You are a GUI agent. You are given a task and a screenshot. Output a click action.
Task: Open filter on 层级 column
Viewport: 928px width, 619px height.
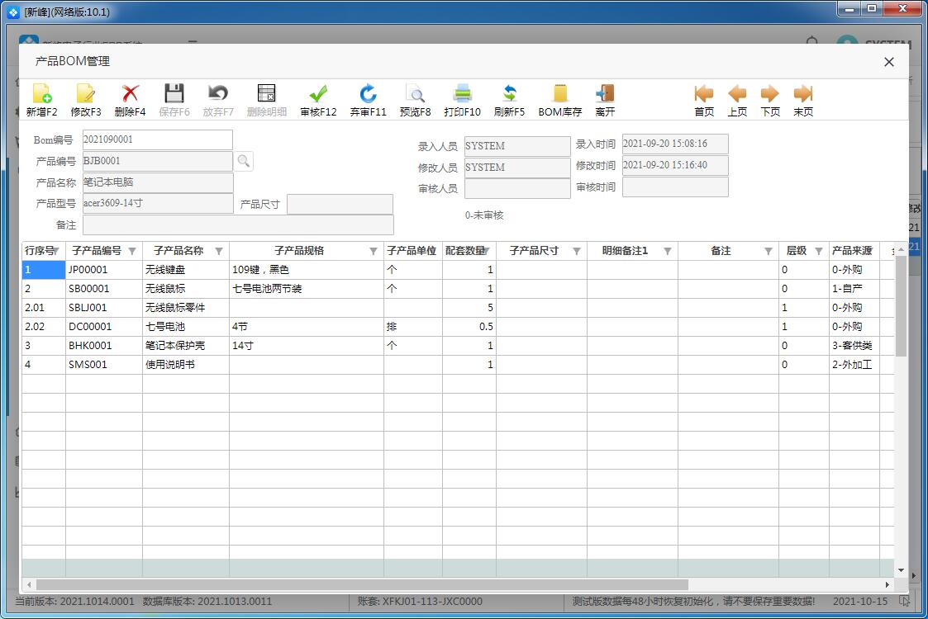click(819, 251)
